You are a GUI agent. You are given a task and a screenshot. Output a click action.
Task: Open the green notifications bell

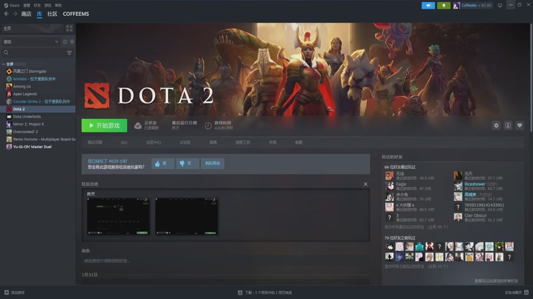[x=444, y=5]
